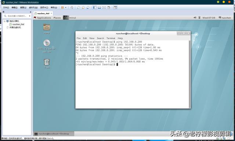Open the volume indicator in GNOME bar
This screenshot has height=141, width=235.
195,18
